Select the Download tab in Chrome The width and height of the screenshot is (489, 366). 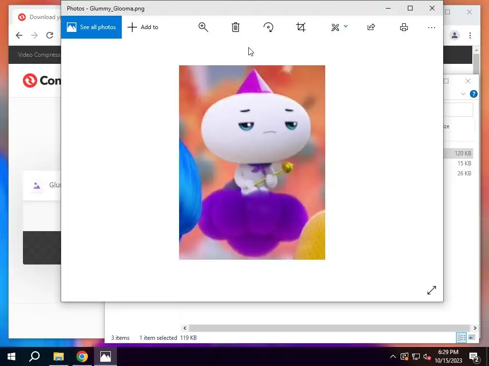tap(37, 17)
